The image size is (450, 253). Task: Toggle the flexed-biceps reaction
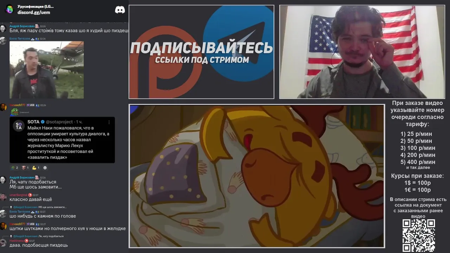tap(36, 168)
